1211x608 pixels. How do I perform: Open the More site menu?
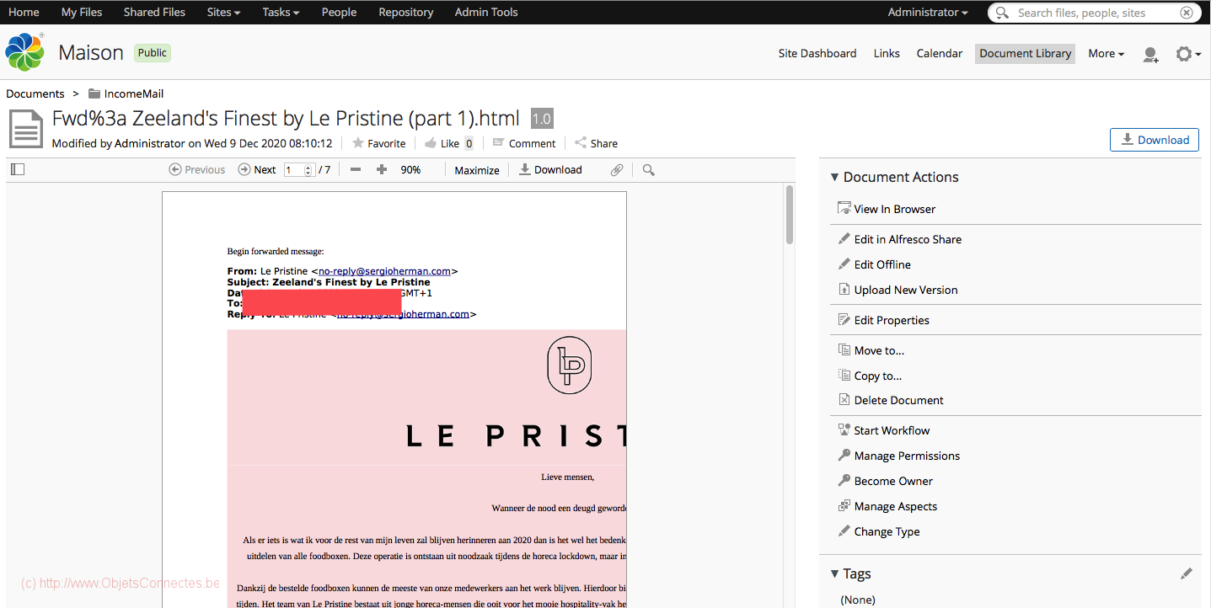[1106, 53]
